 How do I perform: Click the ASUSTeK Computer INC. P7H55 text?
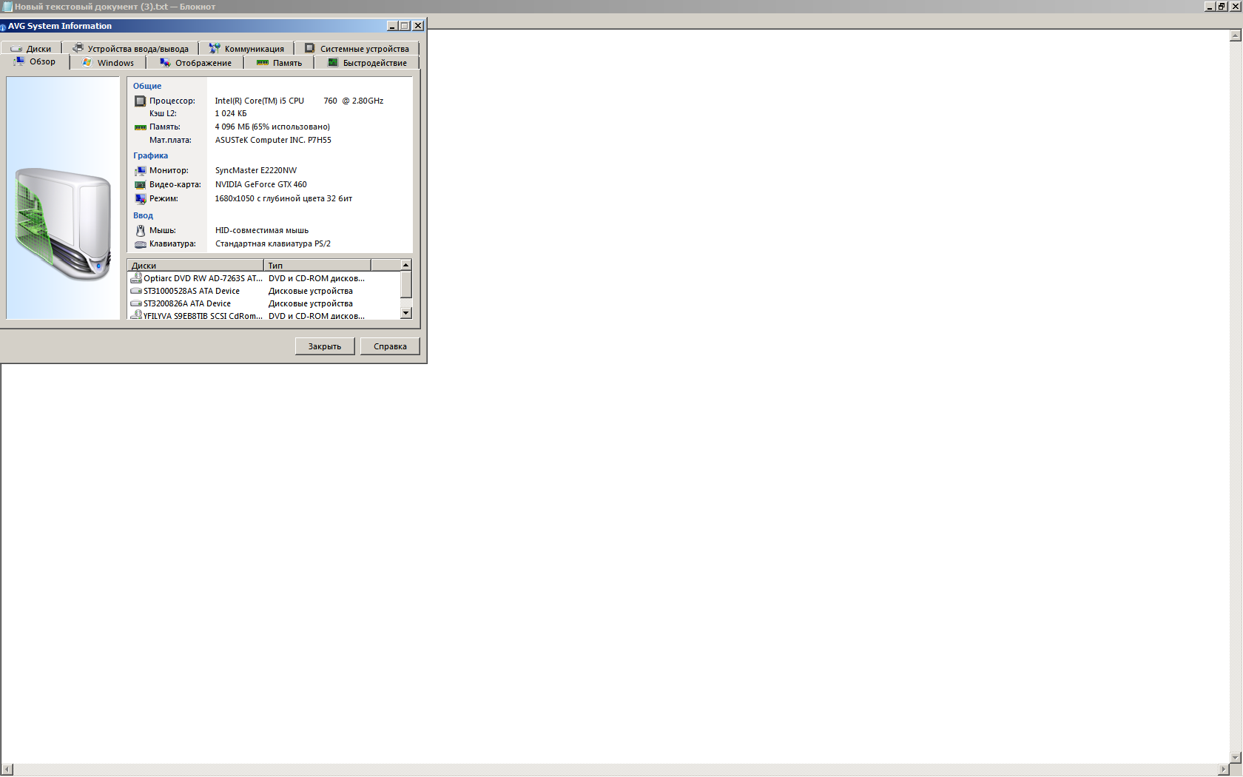point(273,140)
